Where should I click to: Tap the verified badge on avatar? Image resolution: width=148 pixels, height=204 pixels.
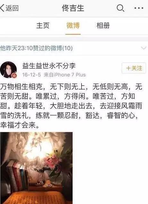coord(14,75)
